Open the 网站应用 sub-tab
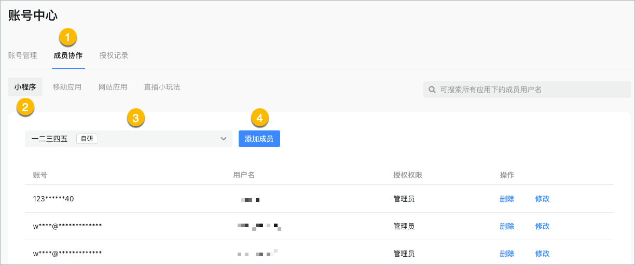 [113, 87]
